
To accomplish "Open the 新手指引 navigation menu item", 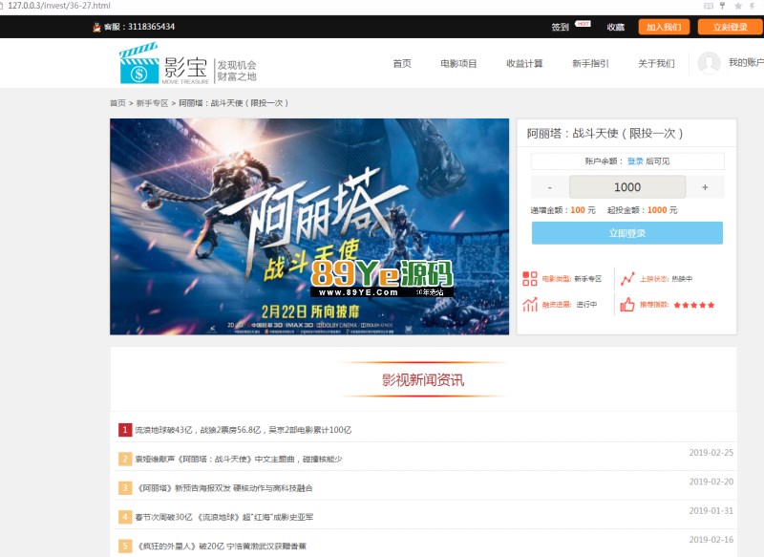I will tap(590, 63).
